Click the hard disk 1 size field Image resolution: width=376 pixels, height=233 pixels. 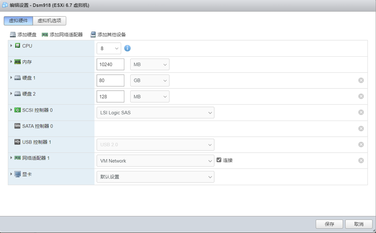(110, 81)
